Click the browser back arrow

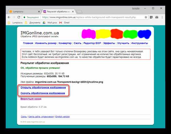pos(9,17)
